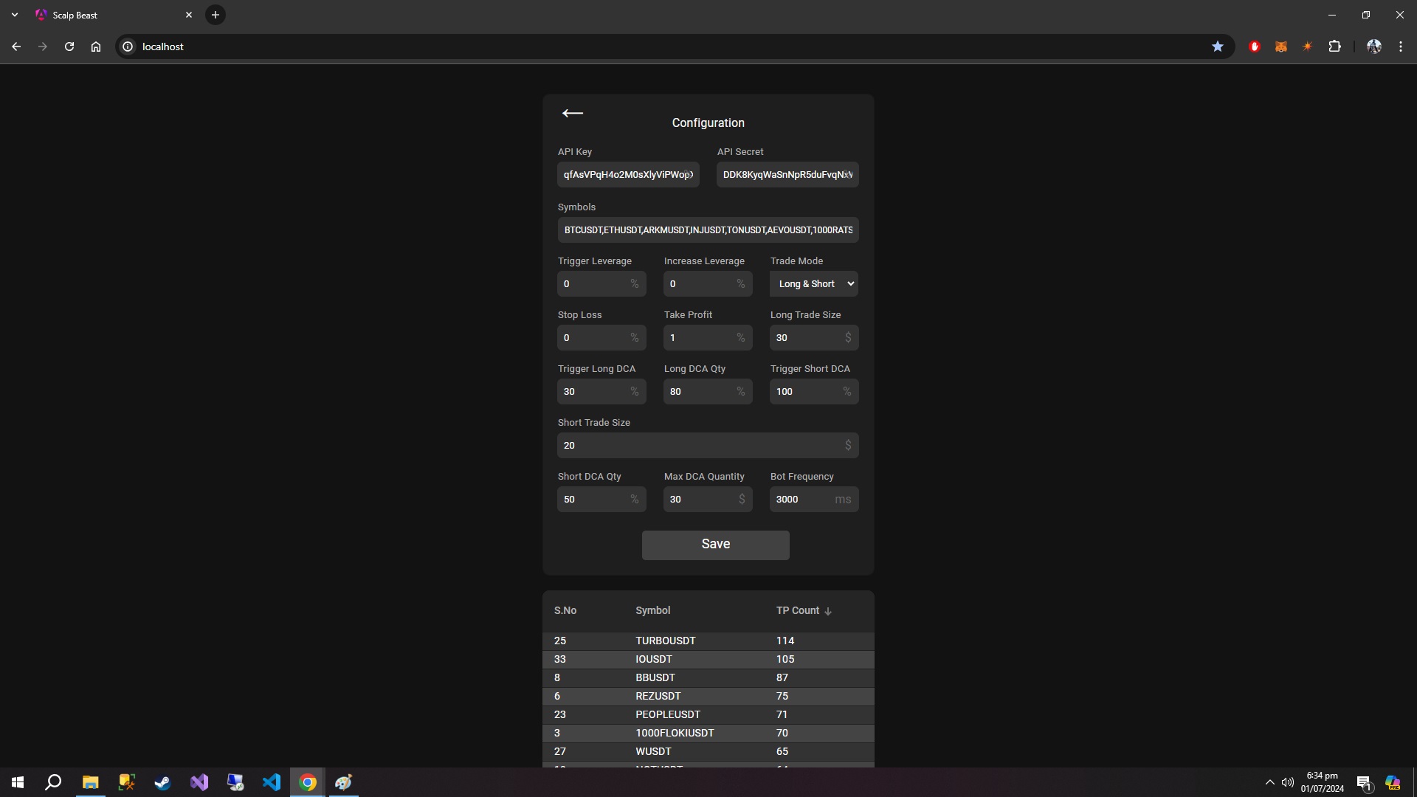1417x797 pixels.
Task: Open the MetaMask fox extension
Action: click(x=1281, y=46)
